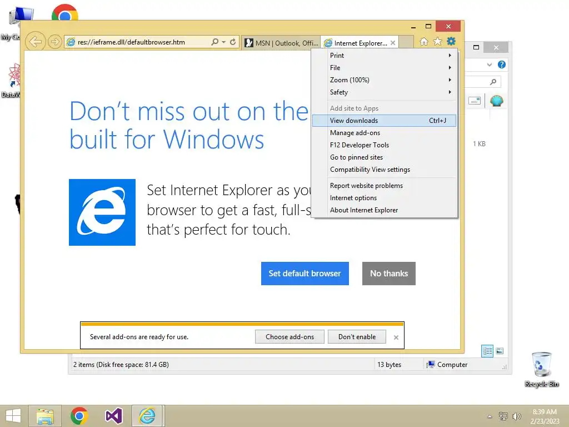Click Choose add-ons in the notification bar
The width and height of the screenshot is (569, 427).
pos(290,336)
